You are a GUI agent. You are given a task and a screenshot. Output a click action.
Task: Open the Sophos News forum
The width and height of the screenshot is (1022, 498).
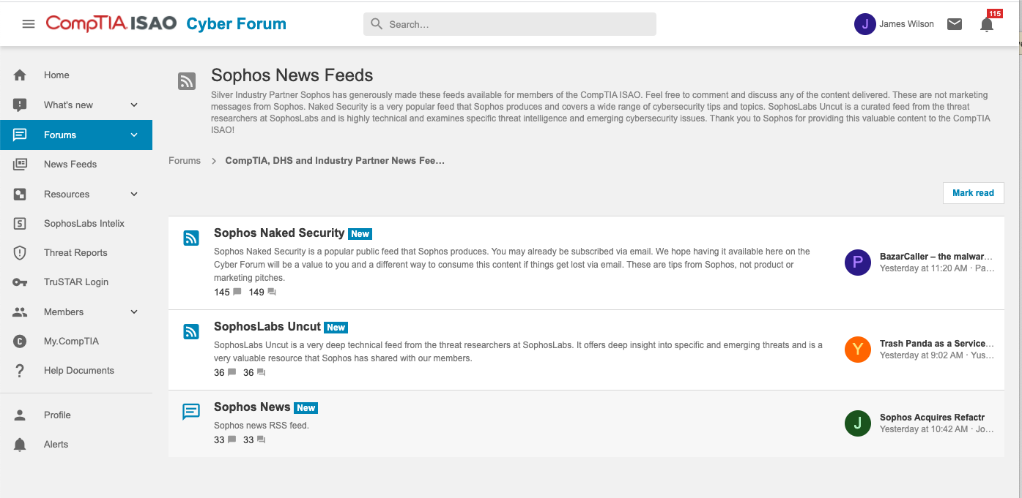click(x=252, y=407)
